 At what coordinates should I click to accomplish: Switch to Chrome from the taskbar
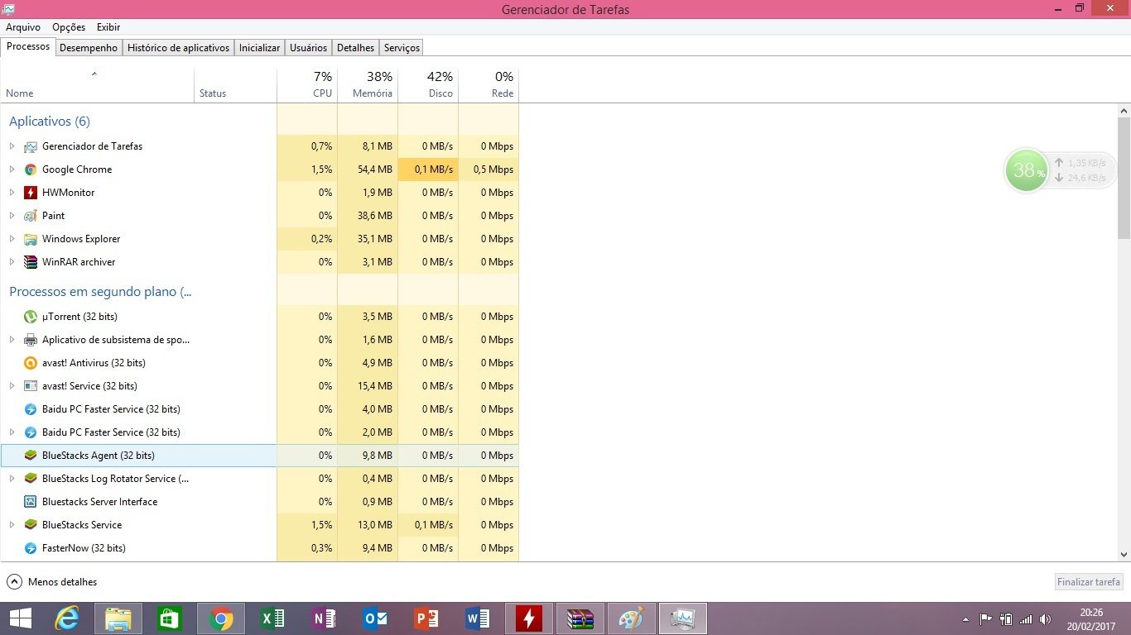point(221,618)
